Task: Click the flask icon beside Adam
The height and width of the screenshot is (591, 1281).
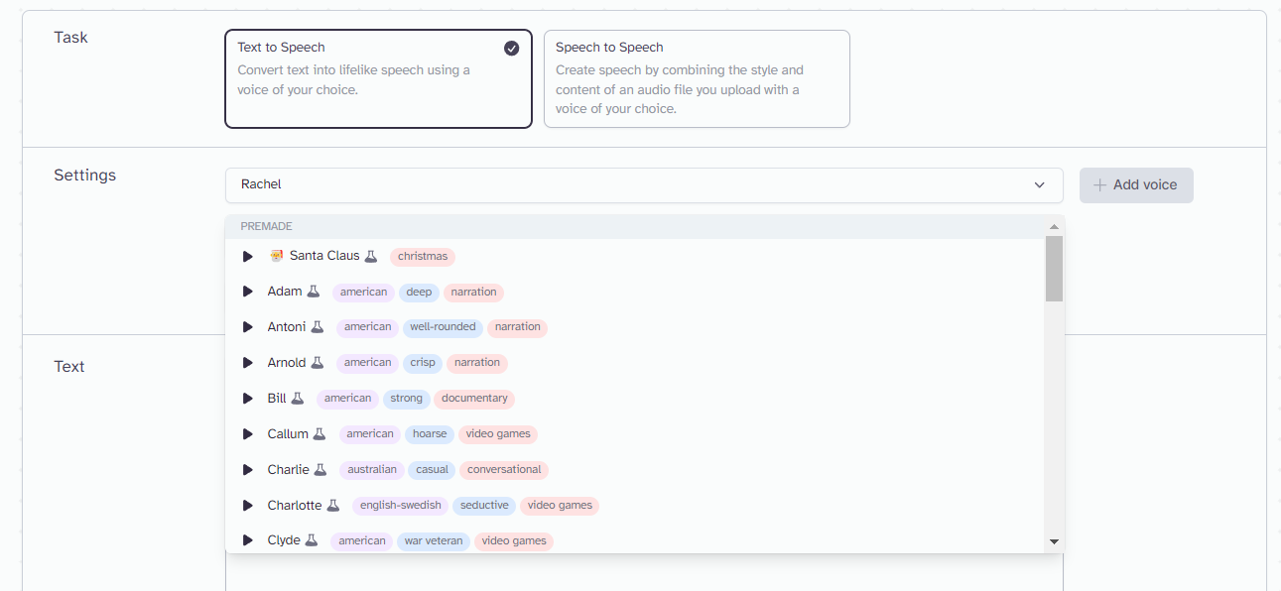Action: click(313, 292)
